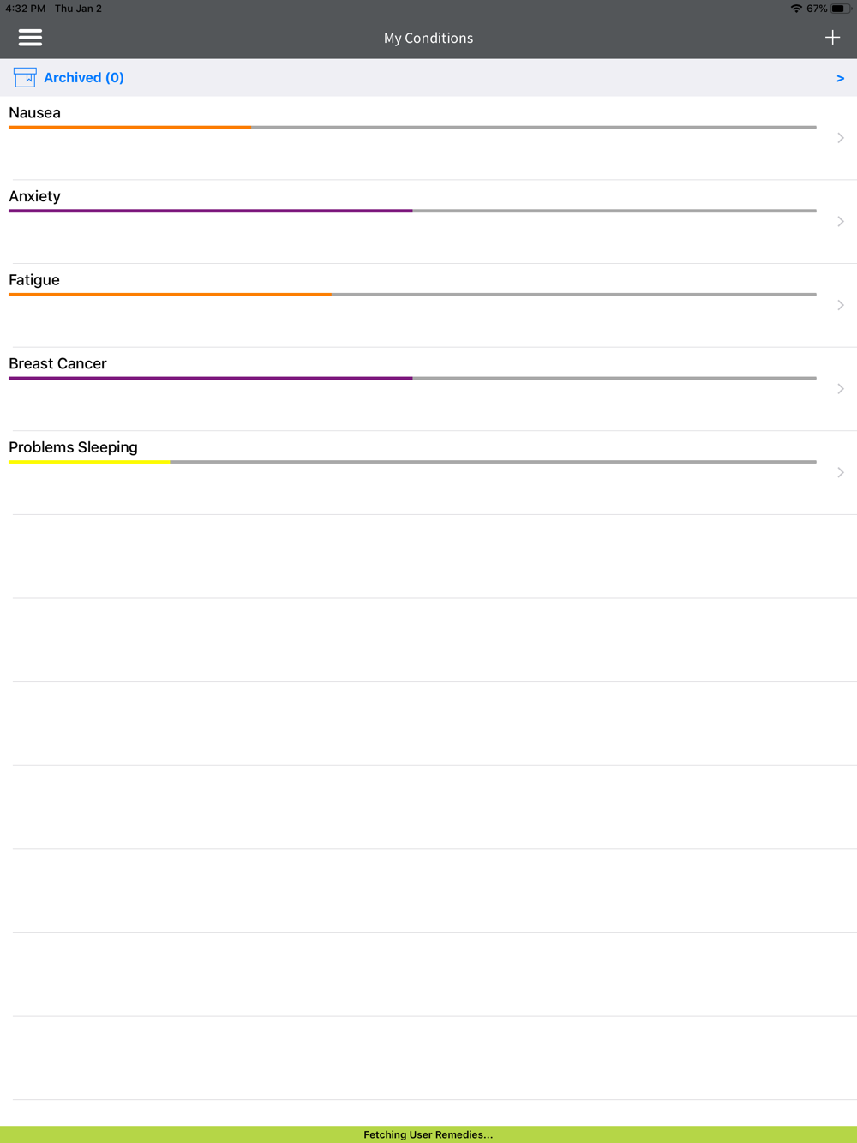Open Nausea details chevron

pyautogui.click(x=841, y=138)
